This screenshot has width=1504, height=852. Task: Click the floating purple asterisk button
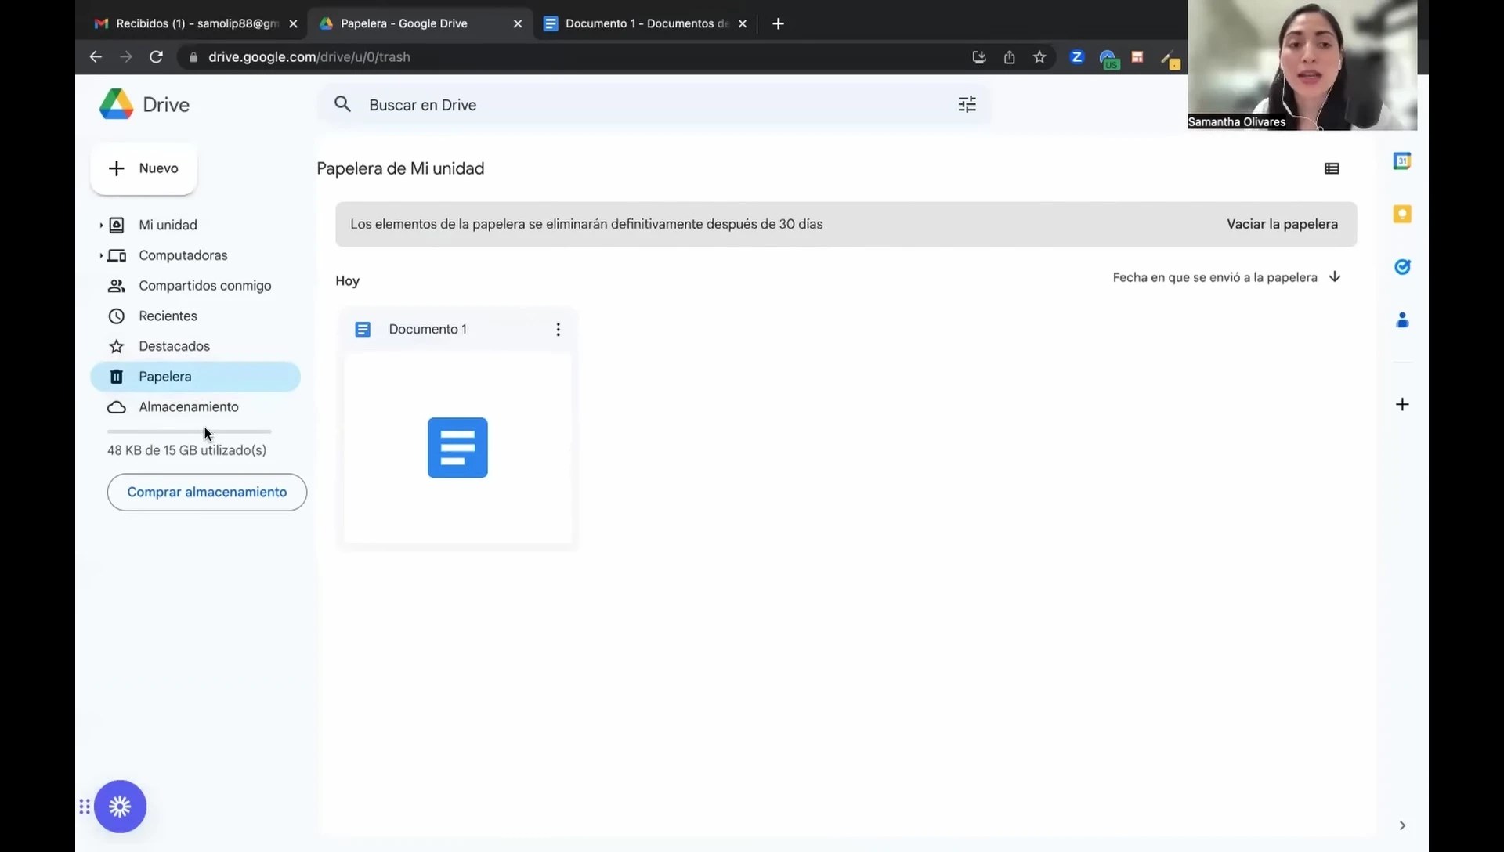[x=120, y=806]
